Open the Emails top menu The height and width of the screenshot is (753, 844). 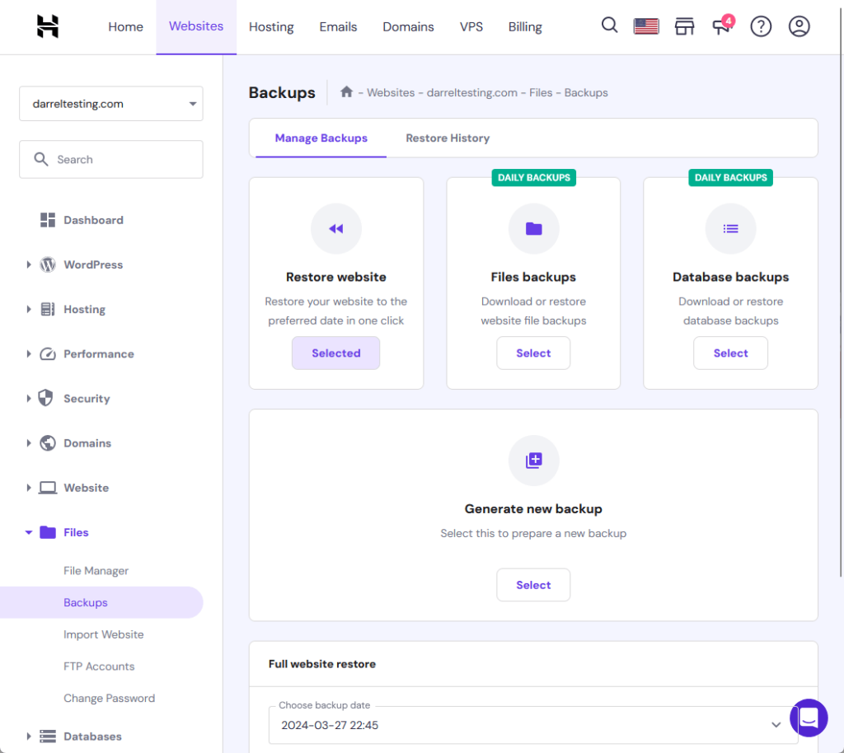click(338, 27)
